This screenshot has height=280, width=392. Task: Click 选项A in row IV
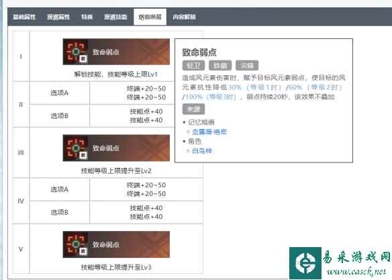click(x=60, y=189)
